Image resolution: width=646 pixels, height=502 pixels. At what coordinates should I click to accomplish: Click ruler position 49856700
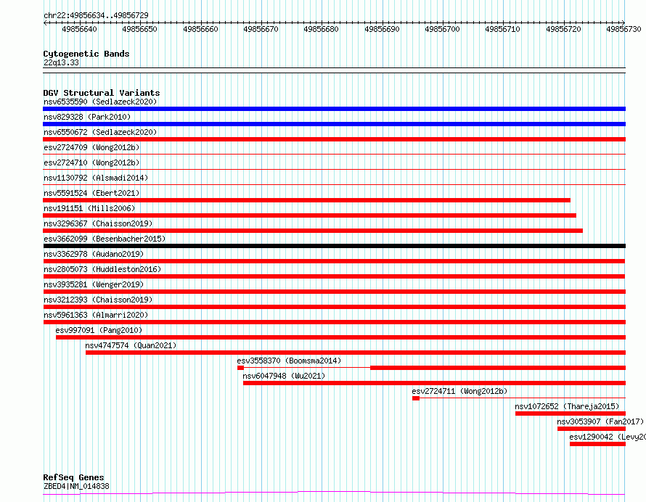(x=442, y=29)
